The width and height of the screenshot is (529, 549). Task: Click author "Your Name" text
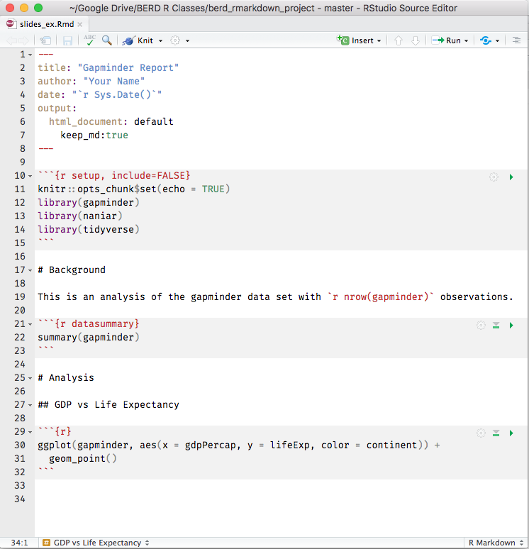tap(114, 82)
